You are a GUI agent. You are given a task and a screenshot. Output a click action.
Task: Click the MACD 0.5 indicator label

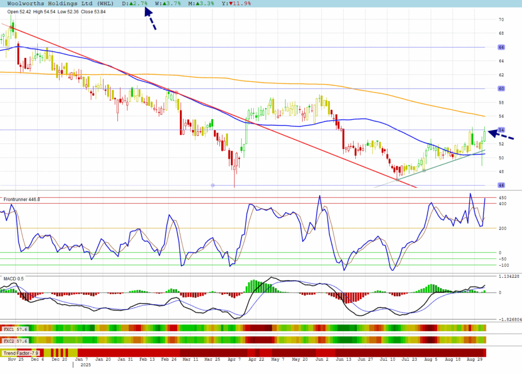[14, 278]
